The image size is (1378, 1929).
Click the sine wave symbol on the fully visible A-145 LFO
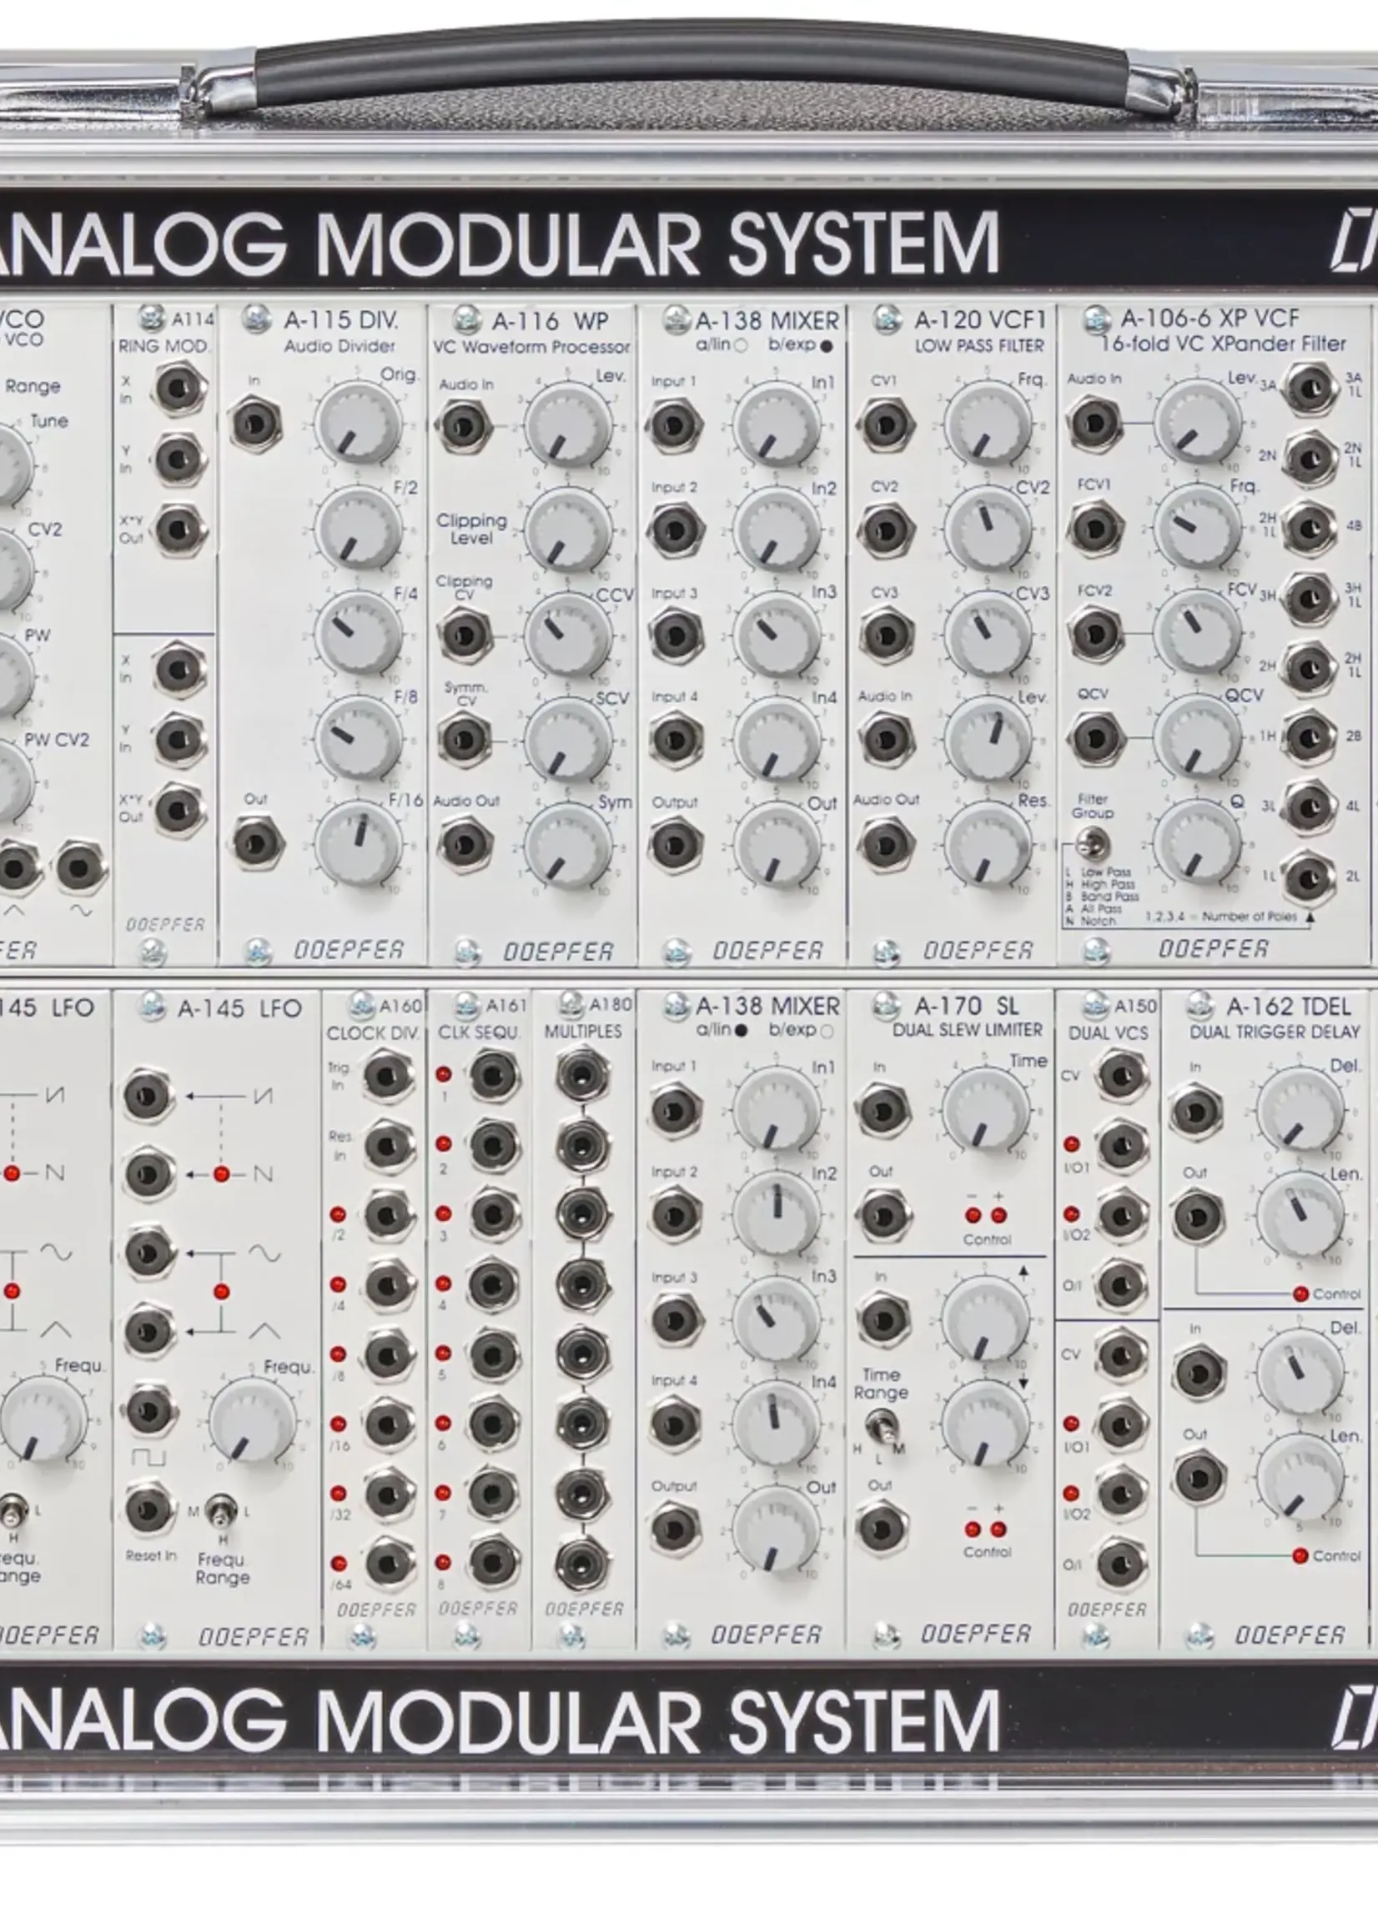click(264, 1252)
